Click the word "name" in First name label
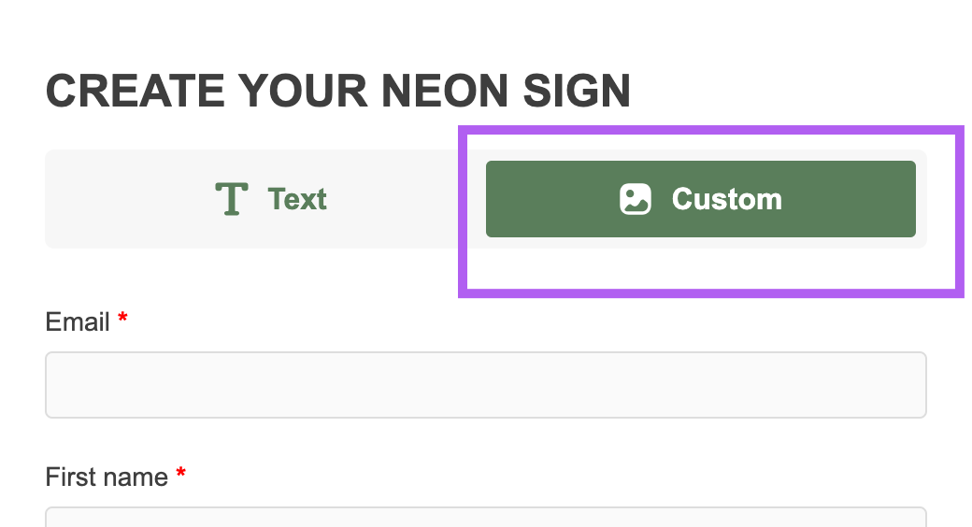 click(x=136, y=477)
